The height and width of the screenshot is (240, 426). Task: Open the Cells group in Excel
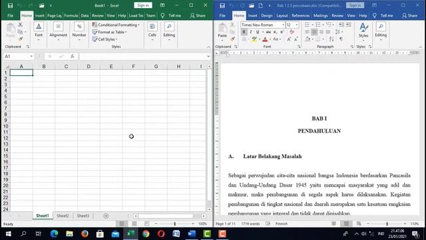pyautogui.click(x=152, y=31)
